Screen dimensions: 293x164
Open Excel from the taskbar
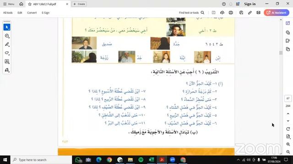coord(152,160)
